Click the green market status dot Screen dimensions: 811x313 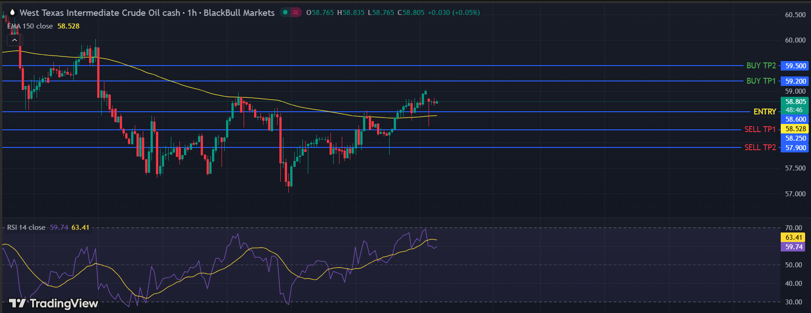(x=285, y=13)
